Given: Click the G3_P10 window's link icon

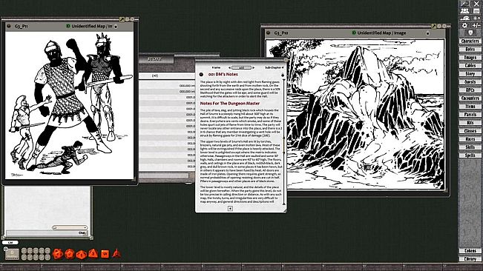Looking at the screenshot, I should [269, 33].
